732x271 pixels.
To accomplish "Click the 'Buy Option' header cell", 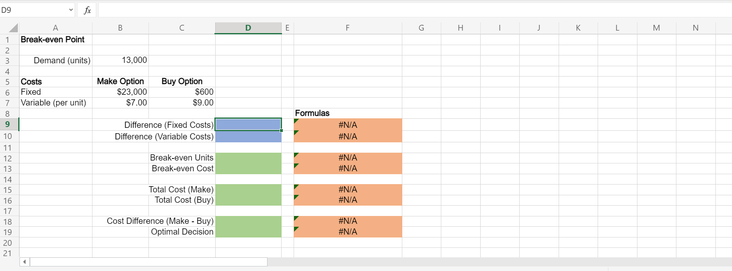I will [x=182, y=82].
